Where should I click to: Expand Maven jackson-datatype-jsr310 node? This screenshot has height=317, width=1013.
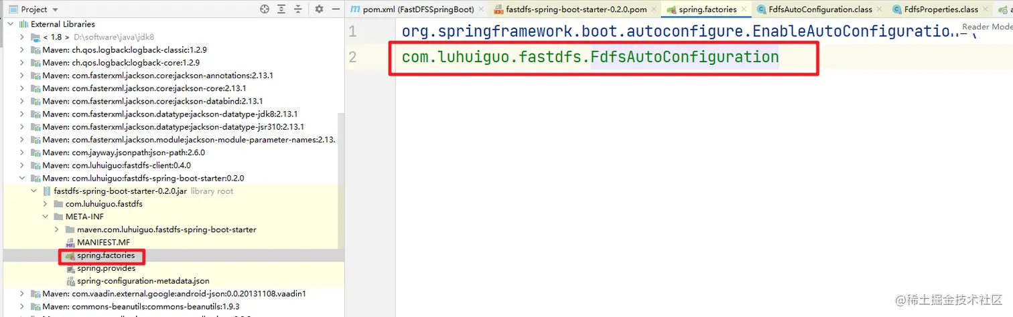click(x=23, y=126)
